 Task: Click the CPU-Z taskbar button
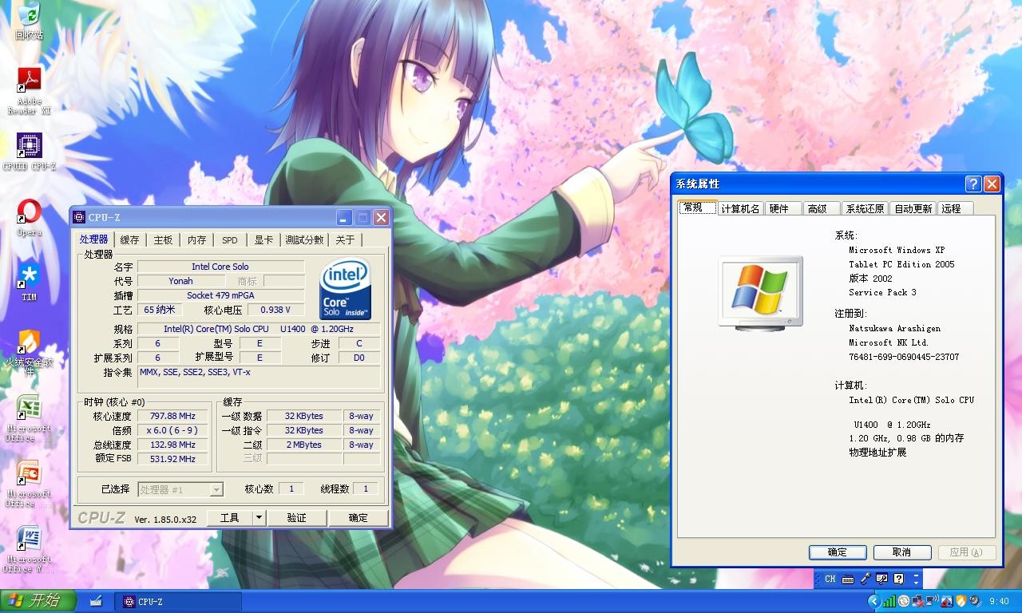coord(177,602)
